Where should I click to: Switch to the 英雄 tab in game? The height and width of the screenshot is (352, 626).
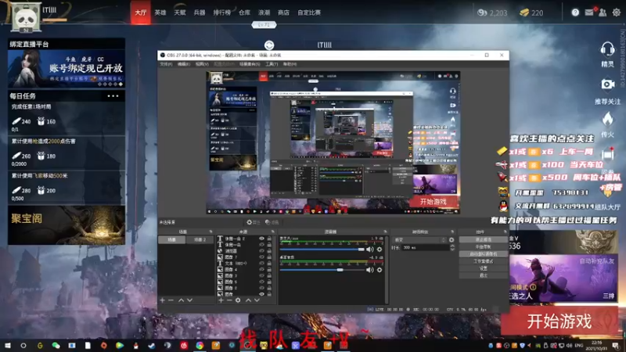160,13
